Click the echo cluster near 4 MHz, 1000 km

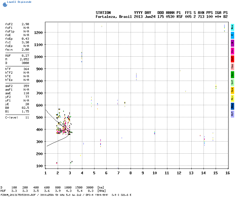(x=82, y=57)
